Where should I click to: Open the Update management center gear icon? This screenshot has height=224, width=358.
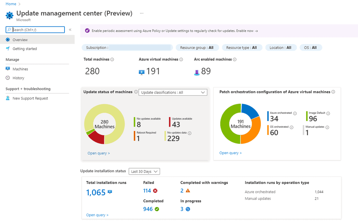click(9, 15)
